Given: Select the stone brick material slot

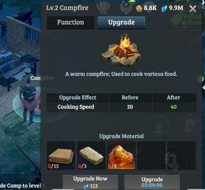Looking at the screenshot, I should coord(91,155).
